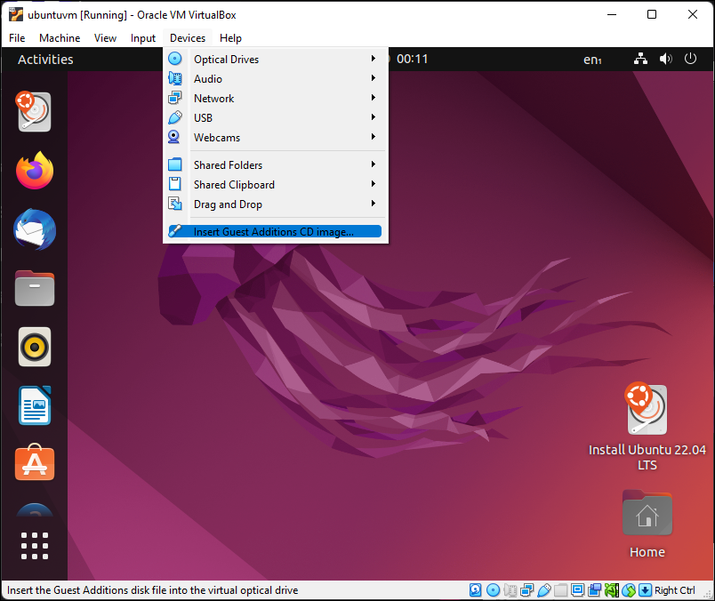Image resolution: width=715 pixels, height=601 pixels.
Task: Open Ubuntu Software store icon
Action: pyautogui.click(x=35, y=464)
